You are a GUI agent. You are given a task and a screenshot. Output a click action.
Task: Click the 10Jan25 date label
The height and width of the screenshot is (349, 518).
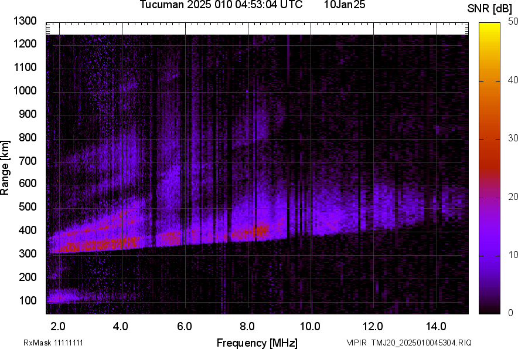(x=344, y=5)
